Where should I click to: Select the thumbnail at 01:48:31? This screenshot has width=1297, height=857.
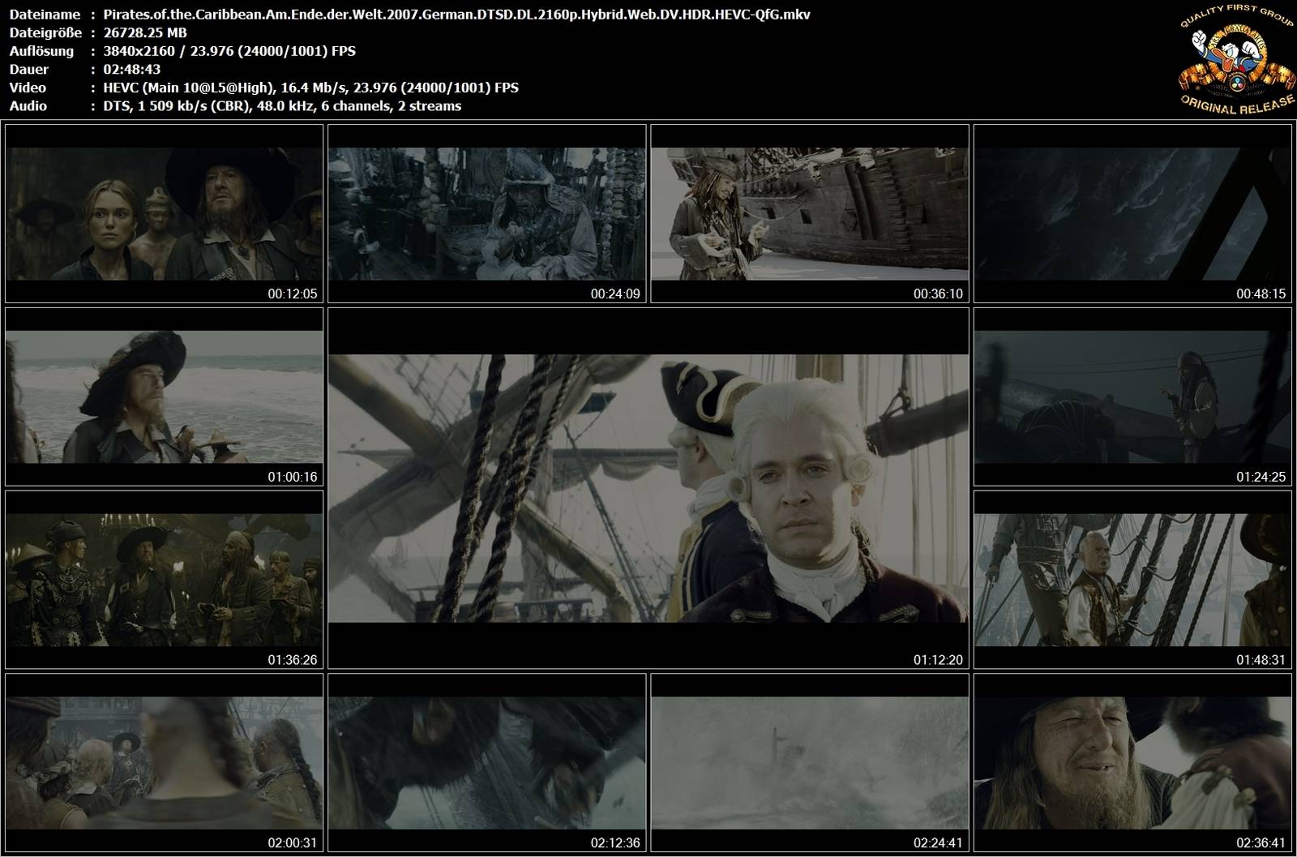(x=1132, y=580)
